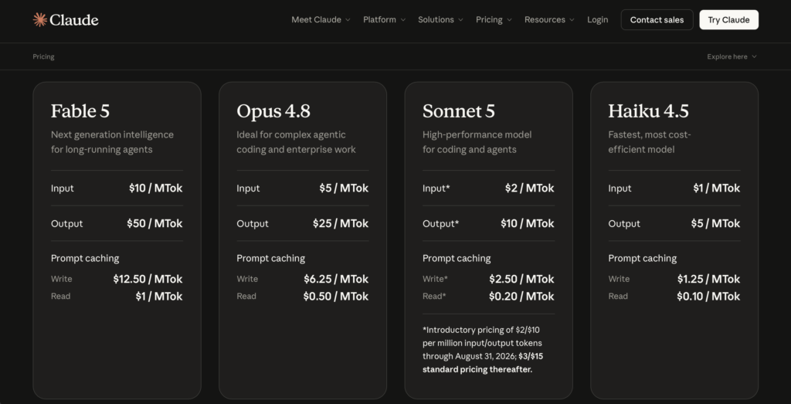Expand the Resources chevron arrow
791x404 pixels.
coord(572,19)
